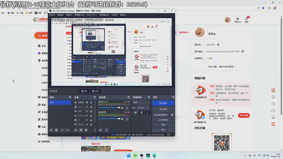Open the 帮助(H) menu in OBS
The height and width of the screenshot is (159, 283).
123,15
